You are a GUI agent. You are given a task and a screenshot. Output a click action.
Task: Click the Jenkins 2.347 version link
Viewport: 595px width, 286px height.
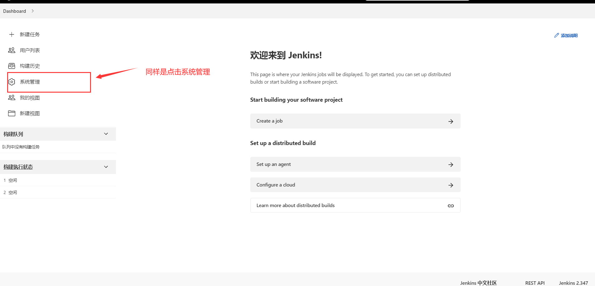(x=573, y=283)
